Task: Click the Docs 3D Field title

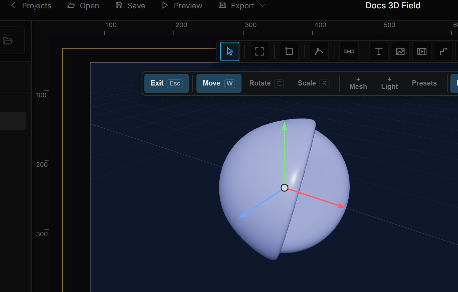Action: coord(393,6)
